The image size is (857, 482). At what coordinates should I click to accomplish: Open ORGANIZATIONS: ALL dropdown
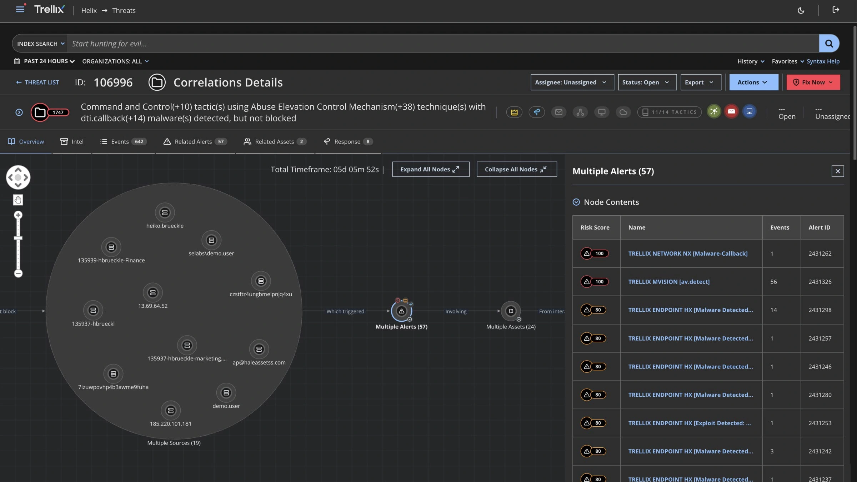tap(115, 61)
